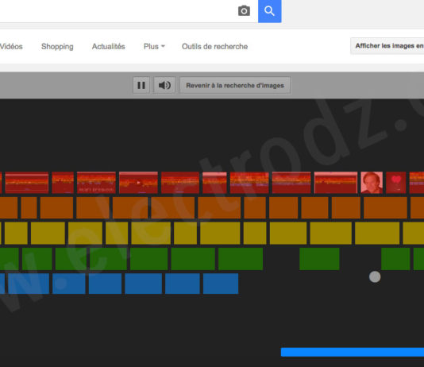Viewport: 424px width, 367px height.
Task: Expand the Plus dropdown menu
Action: (x=154, y=47)
